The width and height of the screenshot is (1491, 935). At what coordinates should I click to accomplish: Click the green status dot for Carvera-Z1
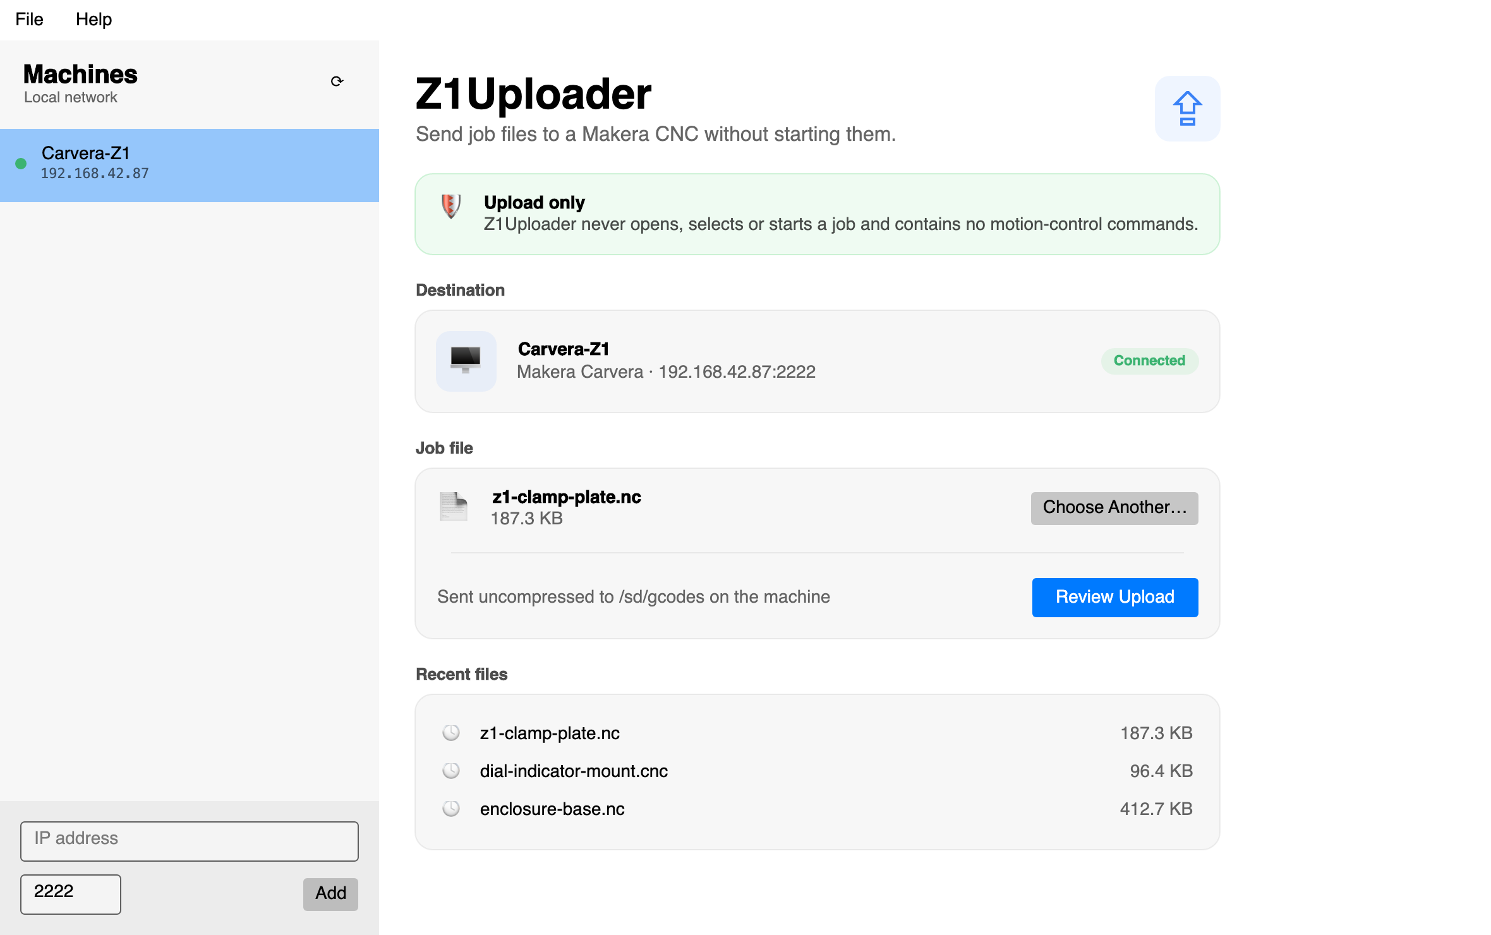click(21, 164)
